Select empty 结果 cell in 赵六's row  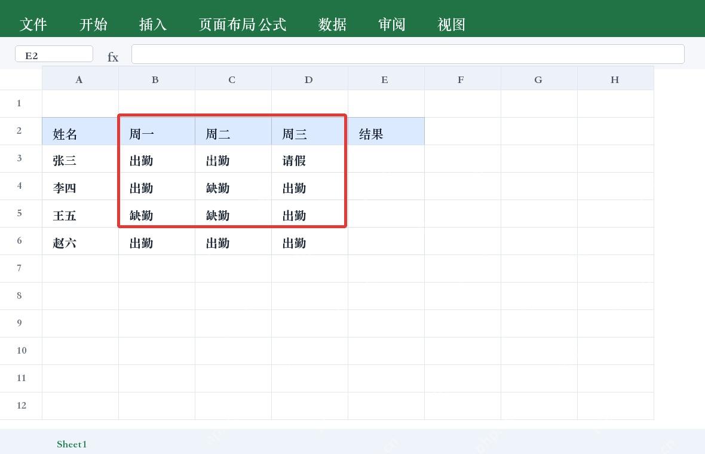386,241
